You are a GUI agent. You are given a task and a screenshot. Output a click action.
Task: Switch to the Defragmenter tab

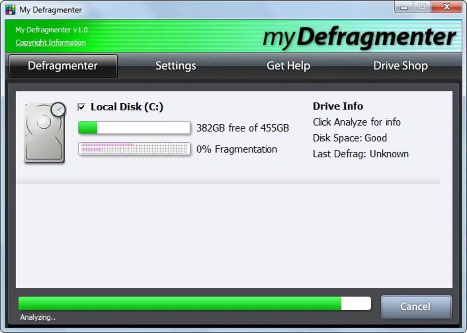63,66
